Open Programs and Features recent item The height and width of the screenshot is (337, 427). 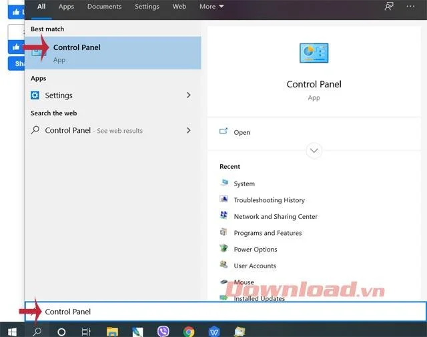(x=268, y=233)
